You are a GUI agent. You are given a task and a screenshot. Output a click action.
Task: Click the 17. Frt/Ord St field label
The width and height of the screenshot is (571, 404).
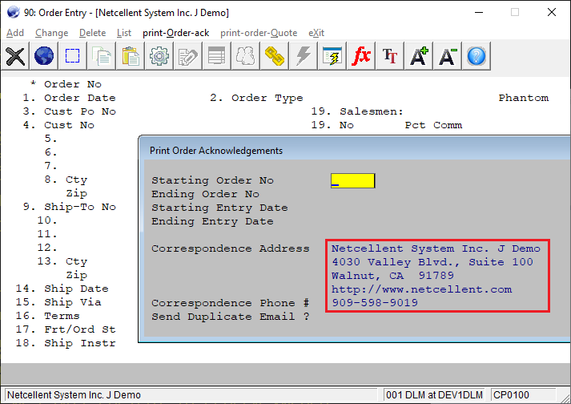pyautogui.click(x=66, y=329)
